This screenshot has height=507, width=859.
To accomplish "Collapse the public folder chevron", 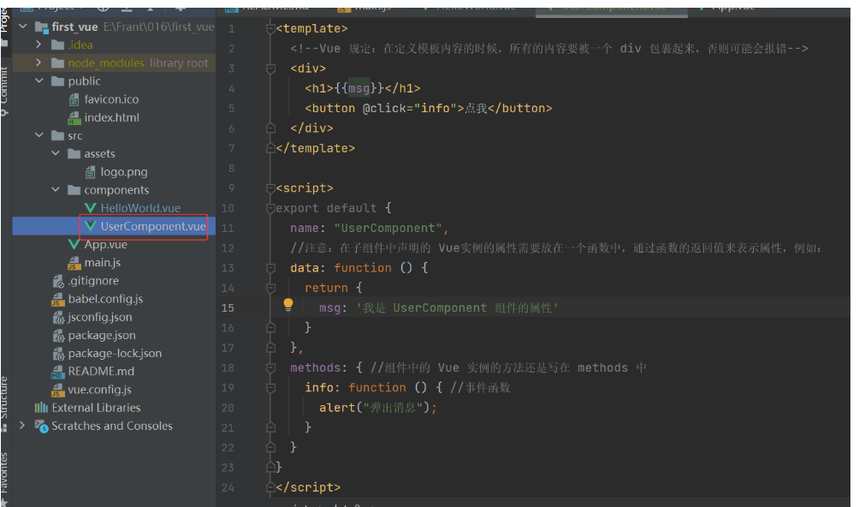I will point(39,81).
